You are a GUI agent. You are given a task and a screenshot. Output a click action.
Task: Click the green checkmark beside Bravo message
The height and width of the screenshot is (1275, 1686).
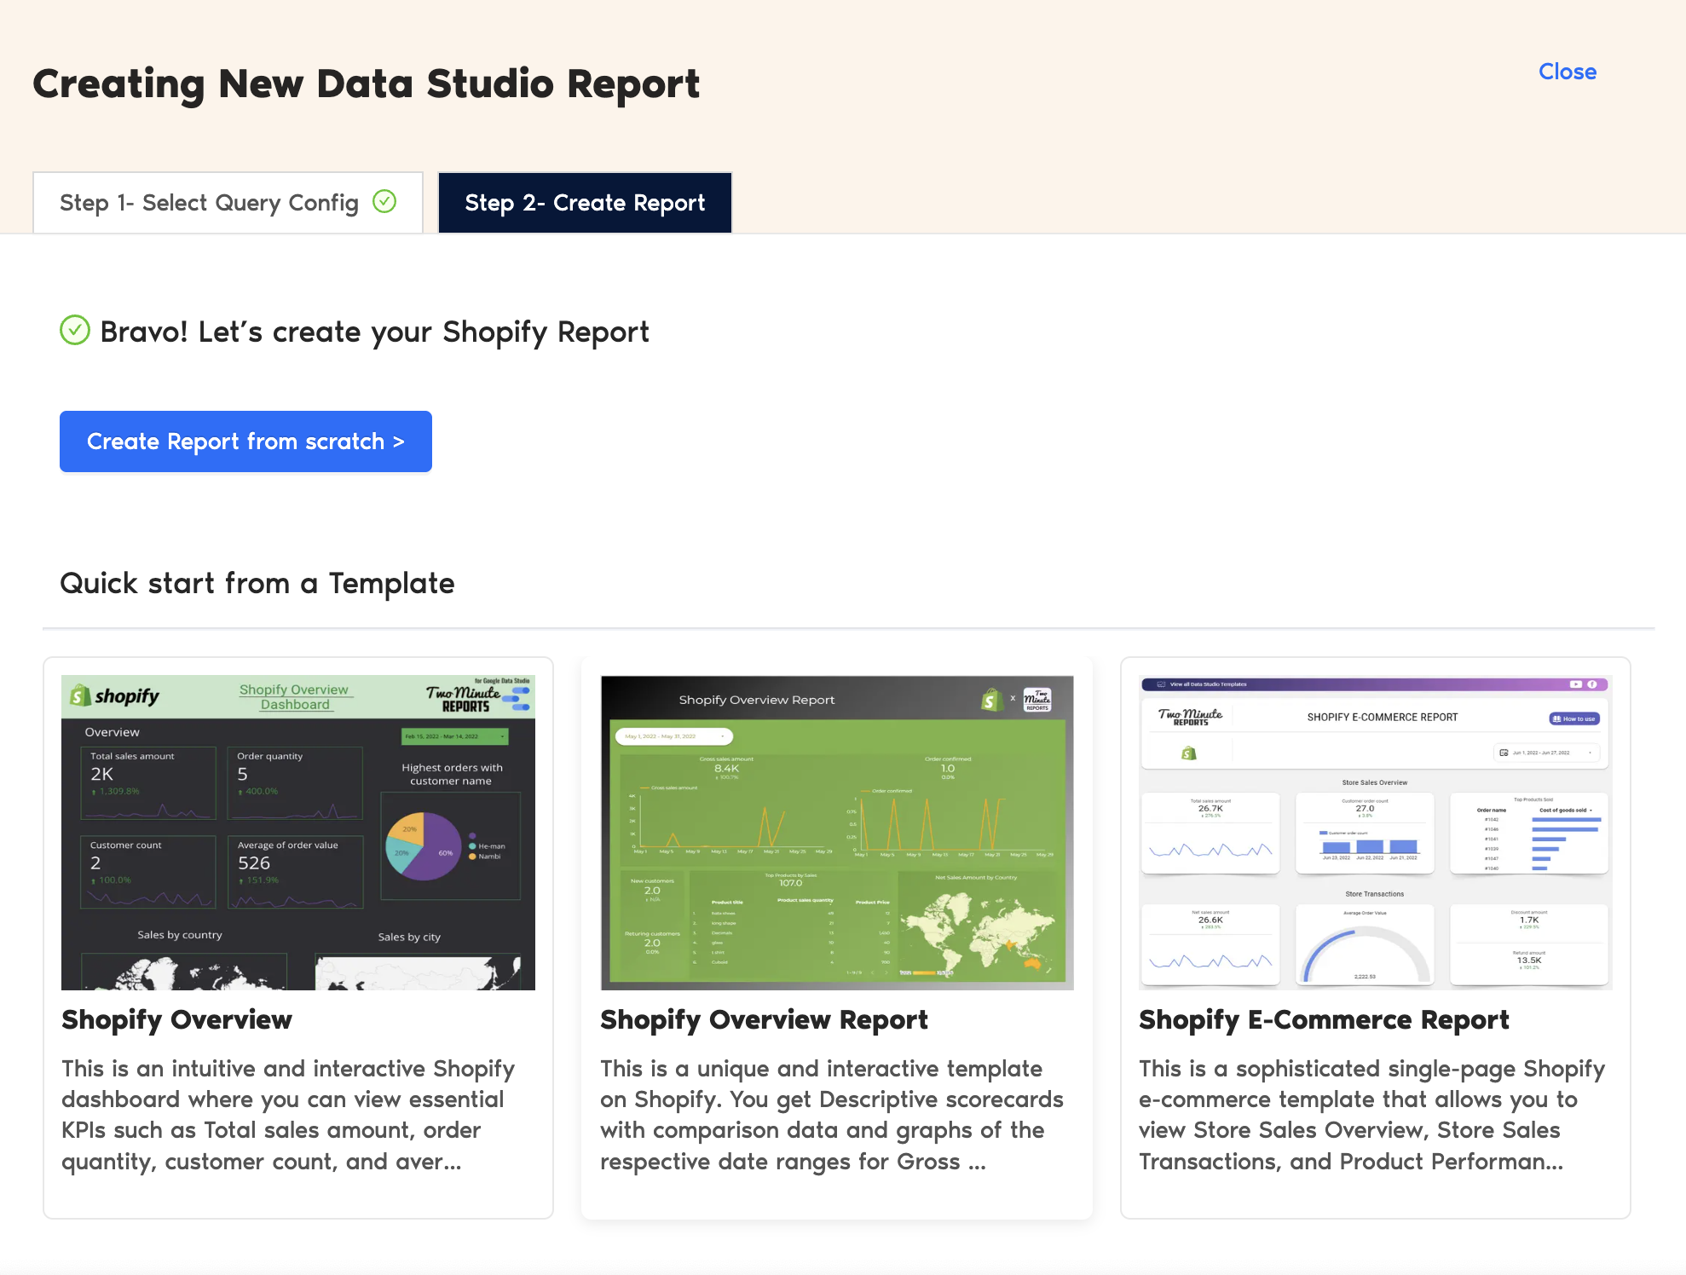point(75,331)
